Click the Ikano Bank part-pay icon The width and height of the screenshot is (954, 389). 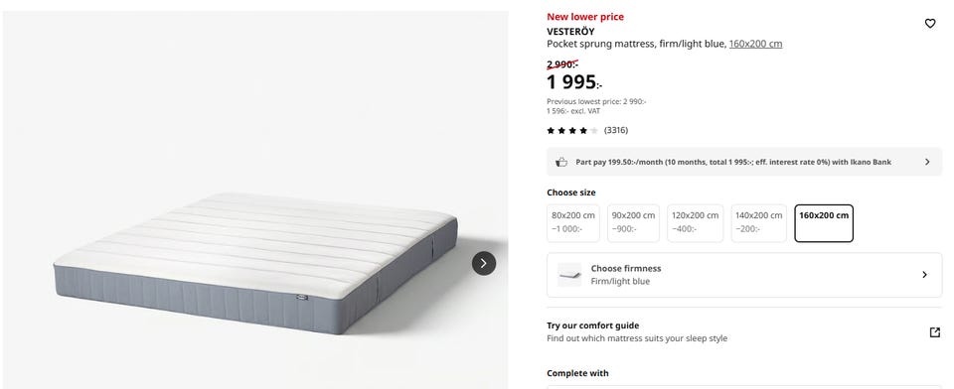(561, 162)
